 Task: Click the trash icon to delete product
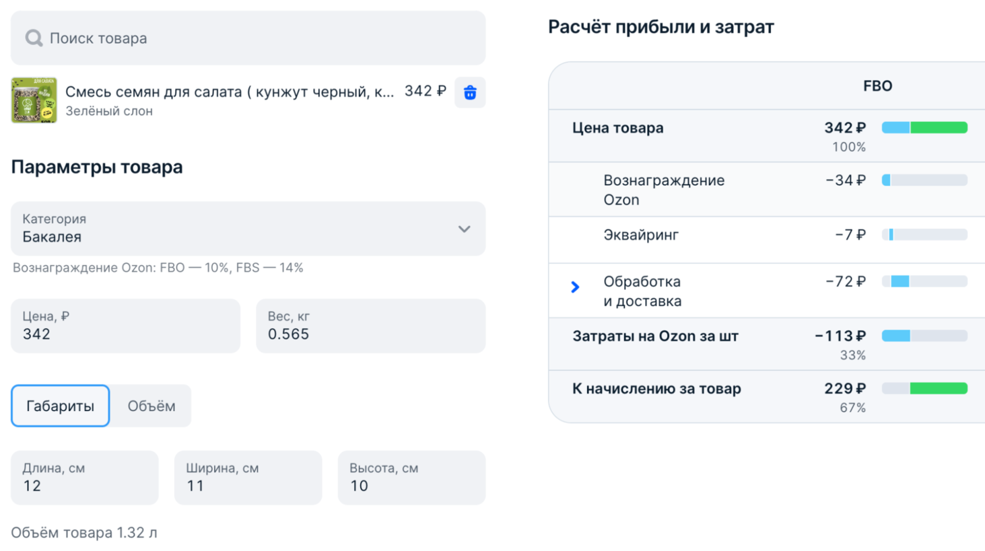pyautogui.click(x=470, y=93)
